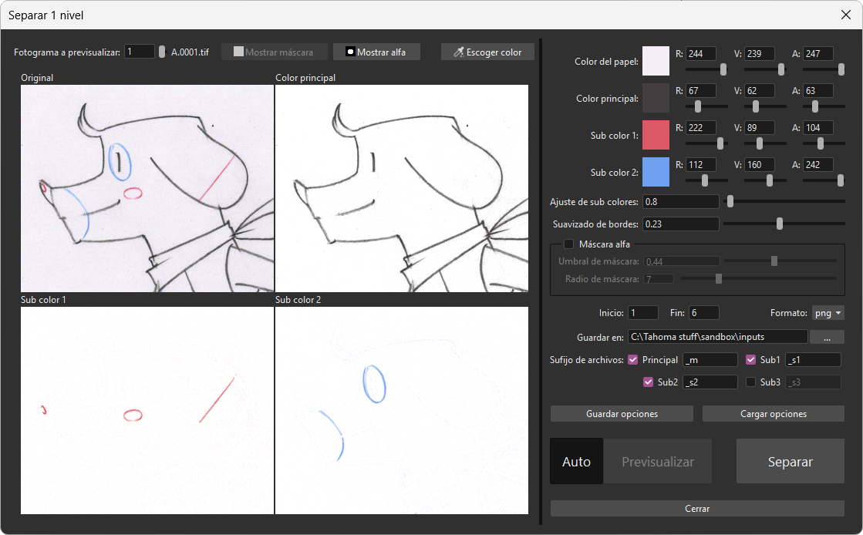Uncheck the Principal suffix checkbox
Screen dimensions: 863x535
(x=633, y=359)
